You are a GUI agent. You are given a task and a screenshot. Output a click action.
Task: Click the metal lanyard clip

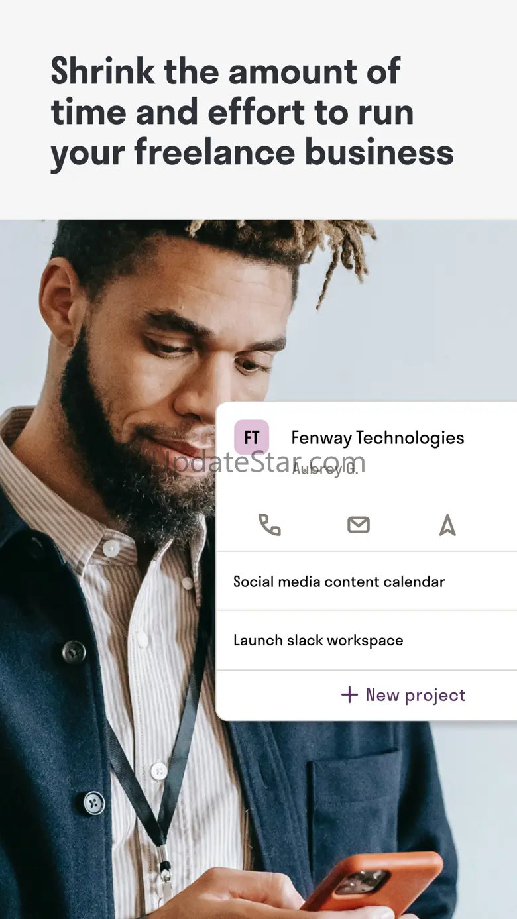162,860
